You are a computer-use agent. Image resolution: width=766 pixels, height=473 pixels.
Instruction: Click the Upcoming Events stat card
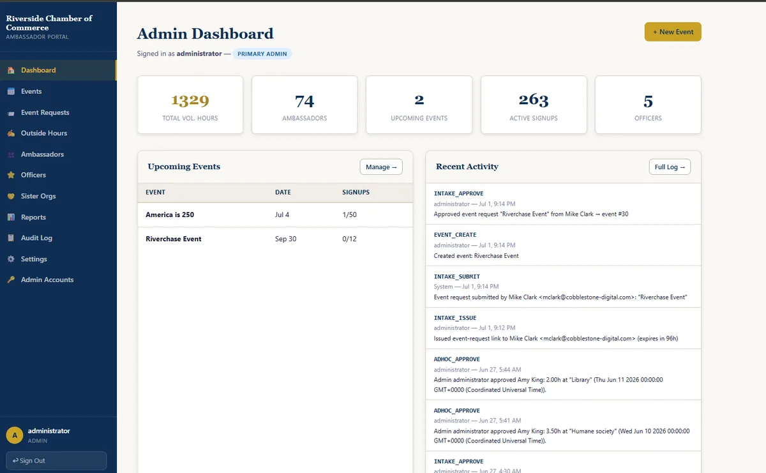[419, 105]
